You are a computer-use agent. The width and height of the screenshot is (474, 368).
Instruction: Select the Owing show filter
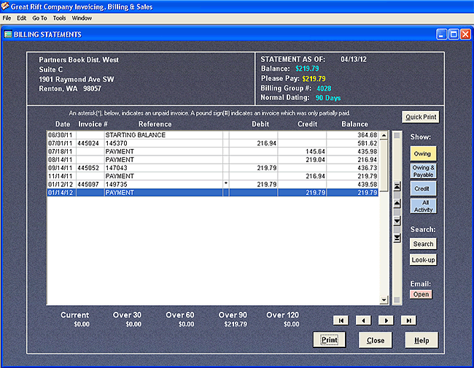pos(422,154)
